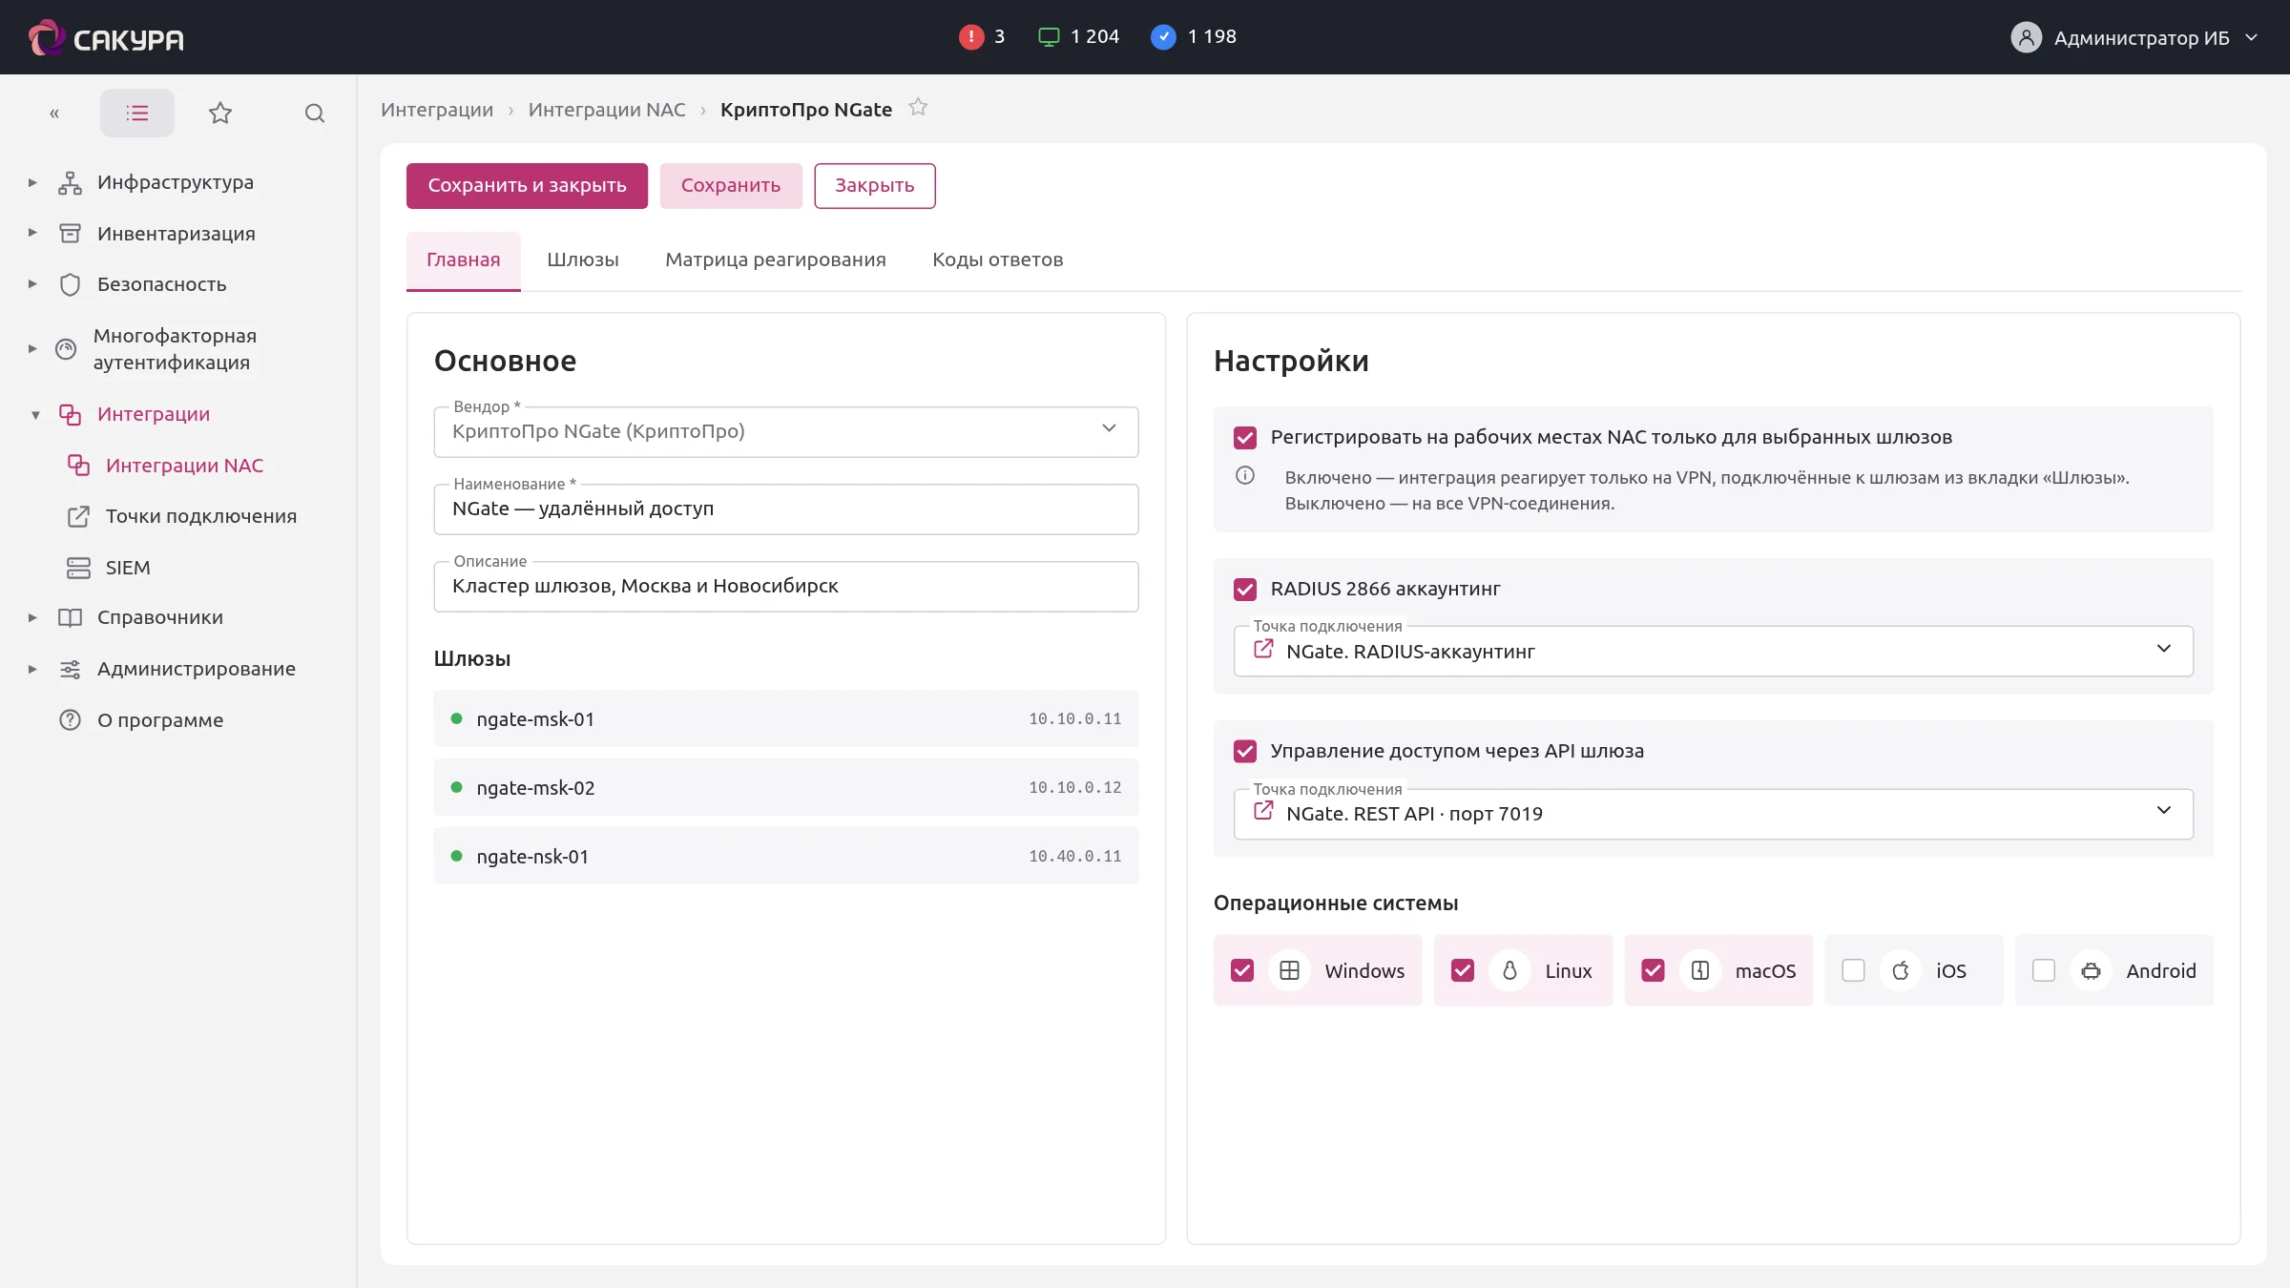This screenshot has height=1288, width=2290.
Task: Uncheck the Linux operating system
Action: [1463, 970]
